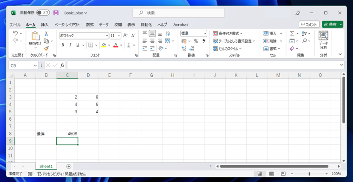
Task: Open the File tab
Action: [x=15, y=25]
